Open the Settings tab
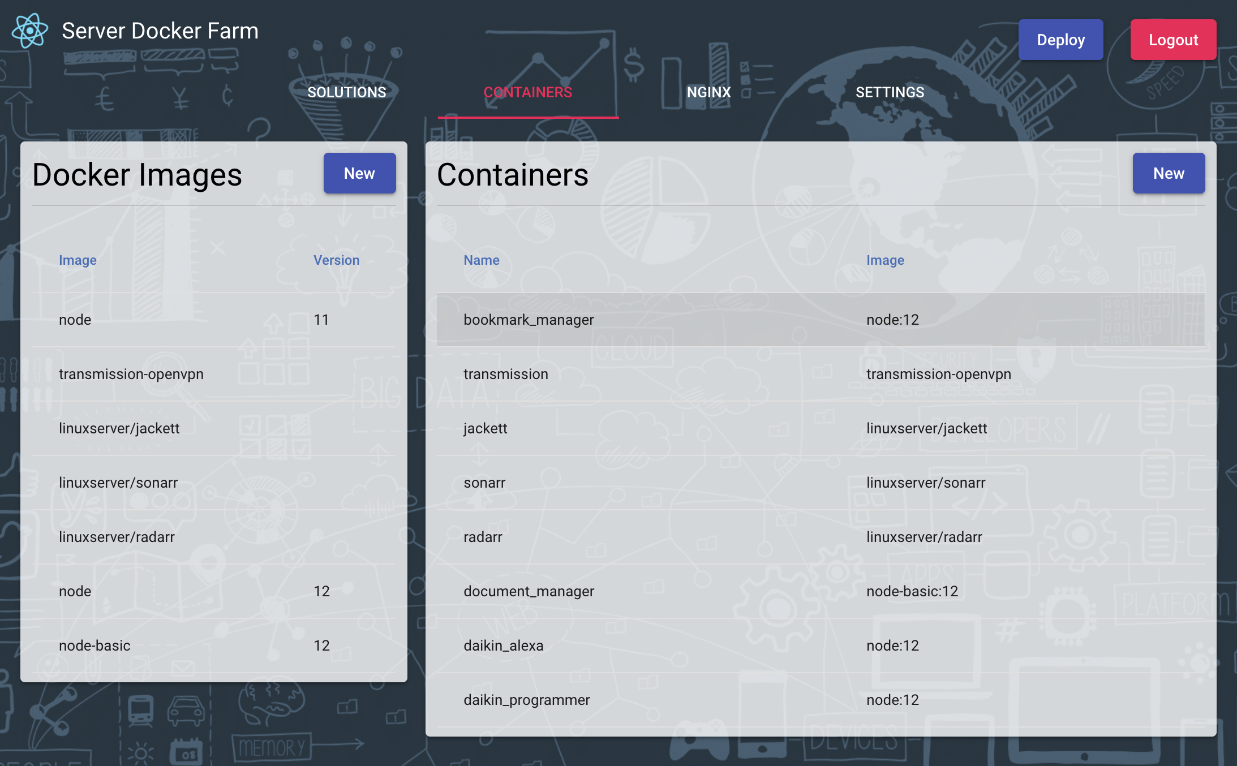Screen dimensions: 1237x766 click(890, 92)
